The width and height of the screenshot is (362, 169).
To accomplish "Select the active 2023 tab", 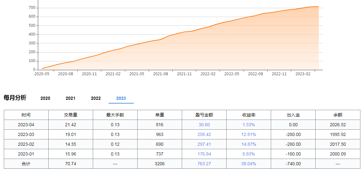I will (x=121, y=98).
